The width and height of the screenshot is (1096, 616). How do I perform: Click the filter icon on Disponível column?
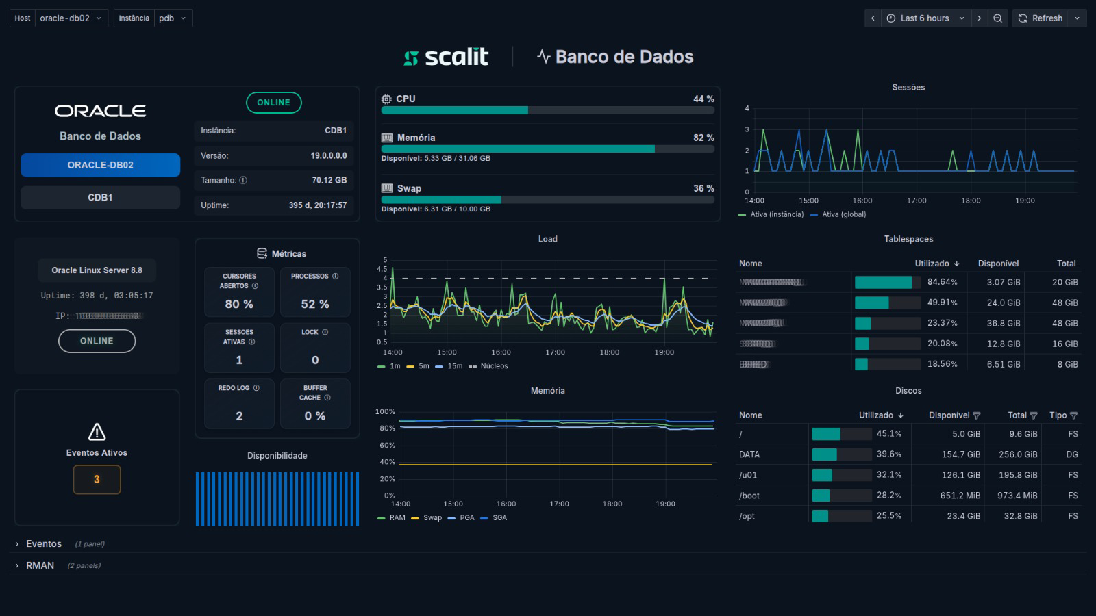(977, 415)
